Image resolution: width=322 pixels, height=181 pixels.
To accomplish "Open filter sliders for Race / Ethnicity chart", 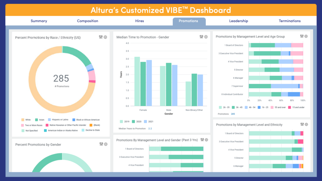I will click(101, 37).
